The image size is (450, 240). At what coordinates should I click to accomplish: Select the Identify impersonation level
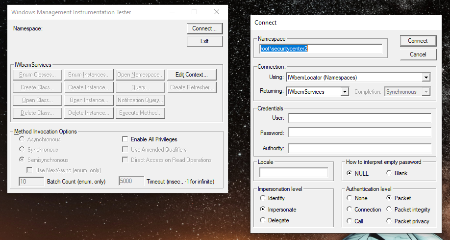[x=263, y=198]
